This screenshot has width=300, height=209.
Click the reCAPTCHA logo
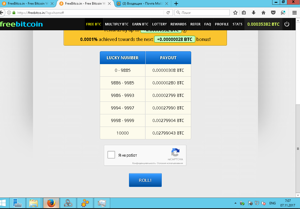[175, 152]
